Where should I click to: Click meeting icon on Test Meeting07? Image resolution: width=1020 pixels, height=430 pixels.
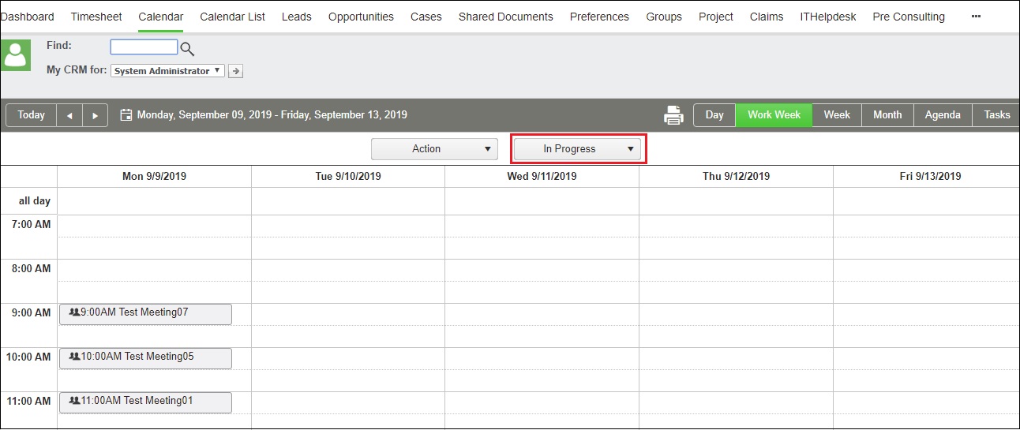pos(75,312)
